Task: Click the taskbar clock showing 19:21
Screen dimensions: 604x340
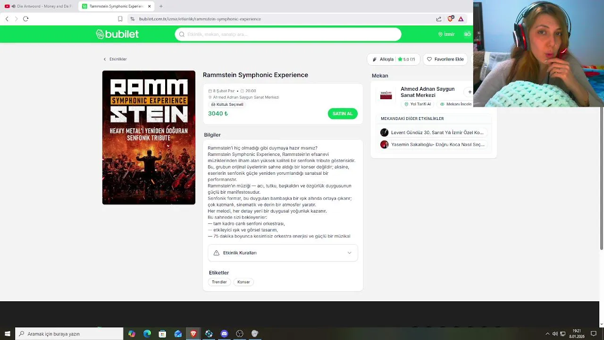Action: [x=577, y=334]
